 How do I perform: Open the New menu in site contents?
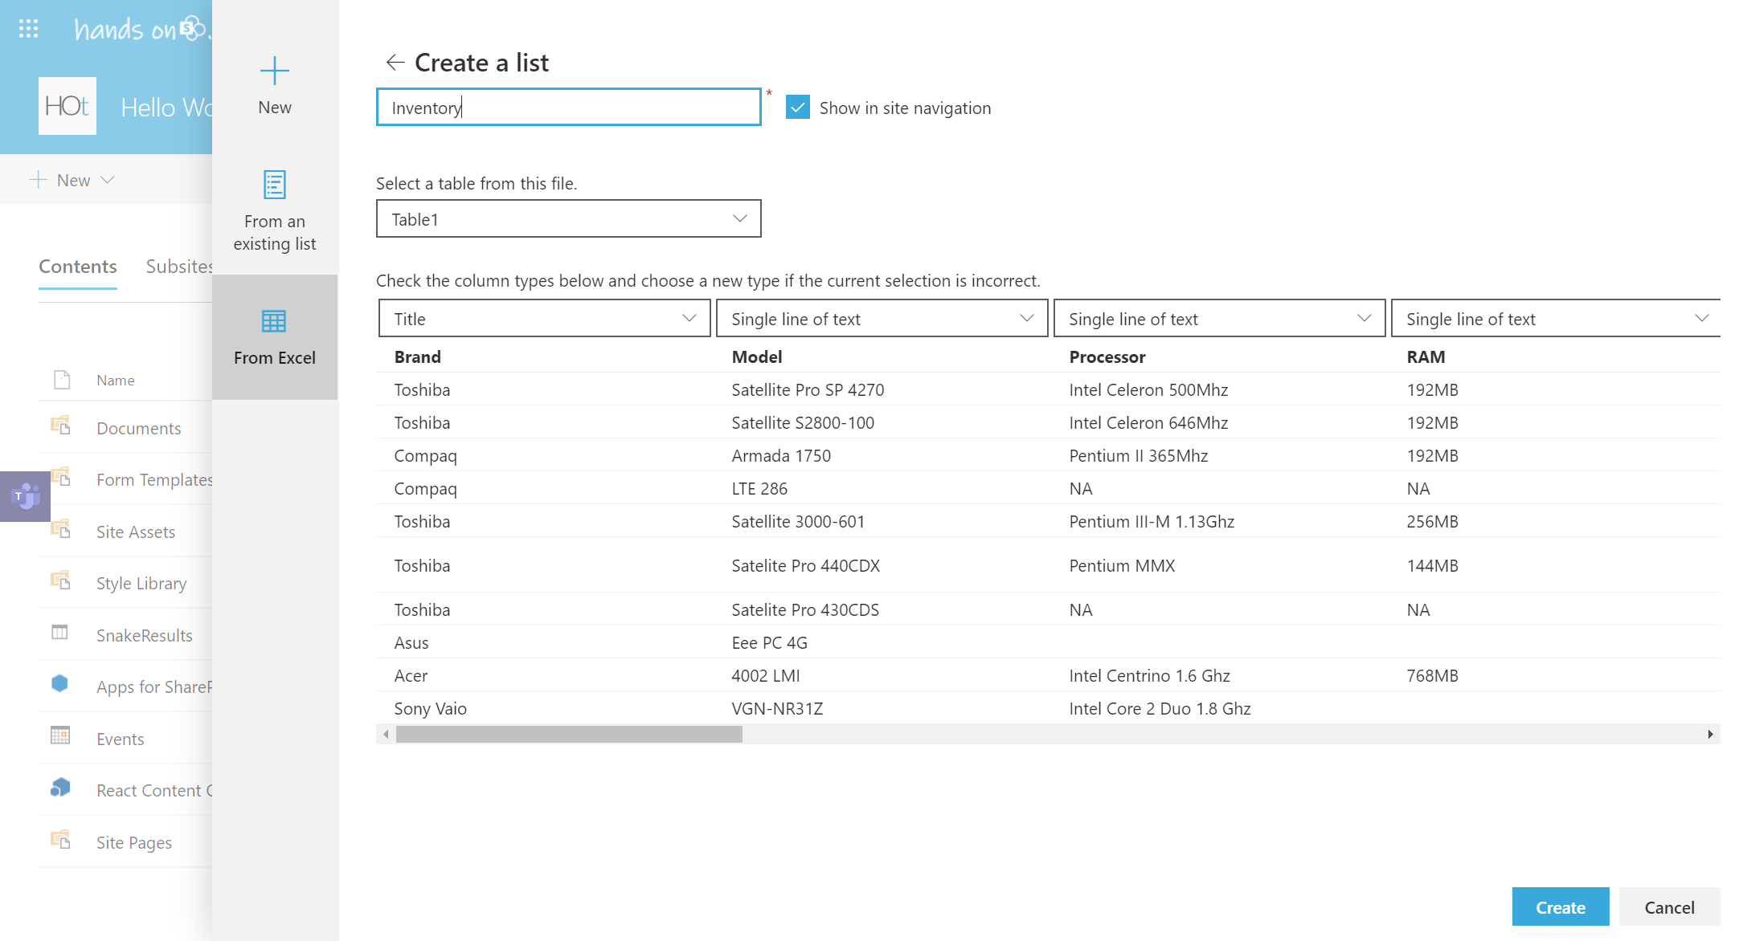tap(72, 179)
